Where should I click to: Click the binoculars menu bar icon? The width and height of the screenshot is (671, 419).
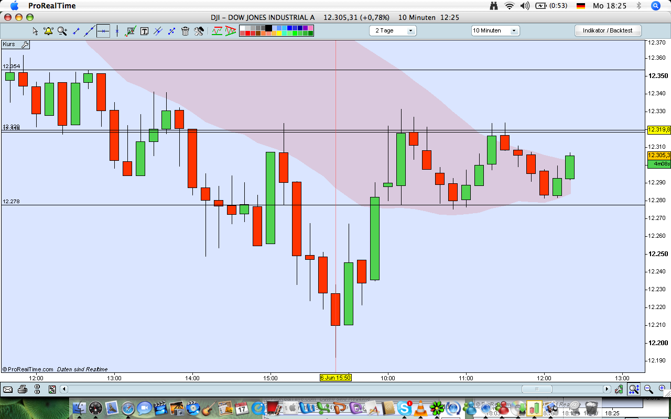493,6
